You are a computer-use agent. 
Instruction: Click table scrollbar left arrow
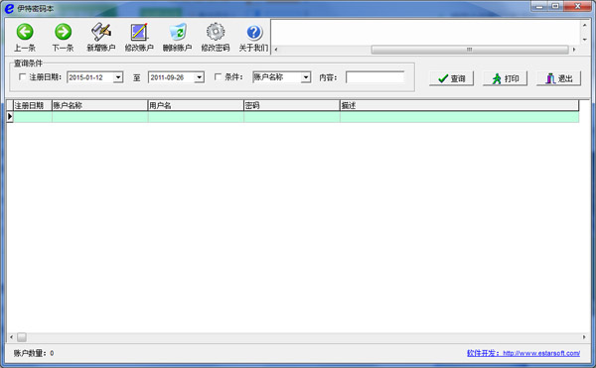pos(11,337)
